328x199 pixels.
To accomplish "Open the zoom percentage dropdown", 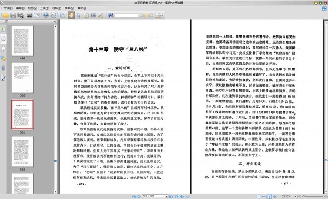I will pos(295,196).
